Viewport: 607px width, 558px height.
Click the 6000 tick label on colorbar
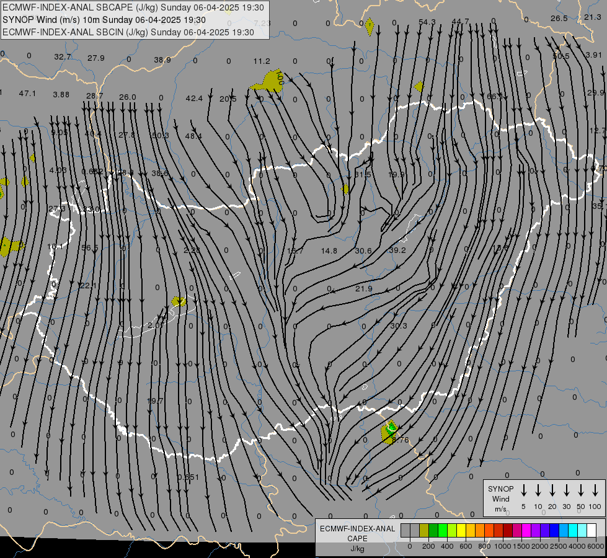(x=596, y=546)
